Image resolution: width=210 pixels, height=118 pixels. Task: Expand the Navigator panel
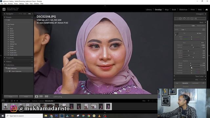[5, 14]
